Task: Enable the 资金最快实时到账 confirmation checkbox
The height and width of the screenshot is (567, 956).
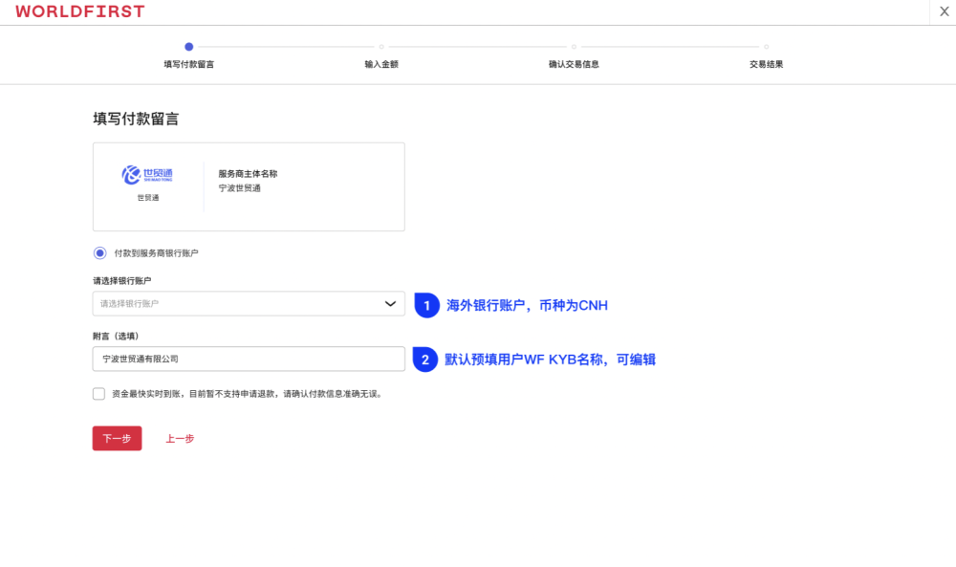Action: (98, 393)
